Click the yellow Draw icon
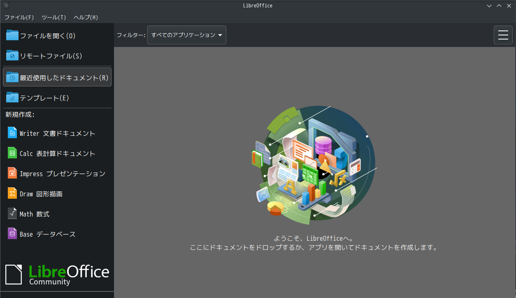The width and height of the screenshot is (516, 298). [x=12, y=193]
